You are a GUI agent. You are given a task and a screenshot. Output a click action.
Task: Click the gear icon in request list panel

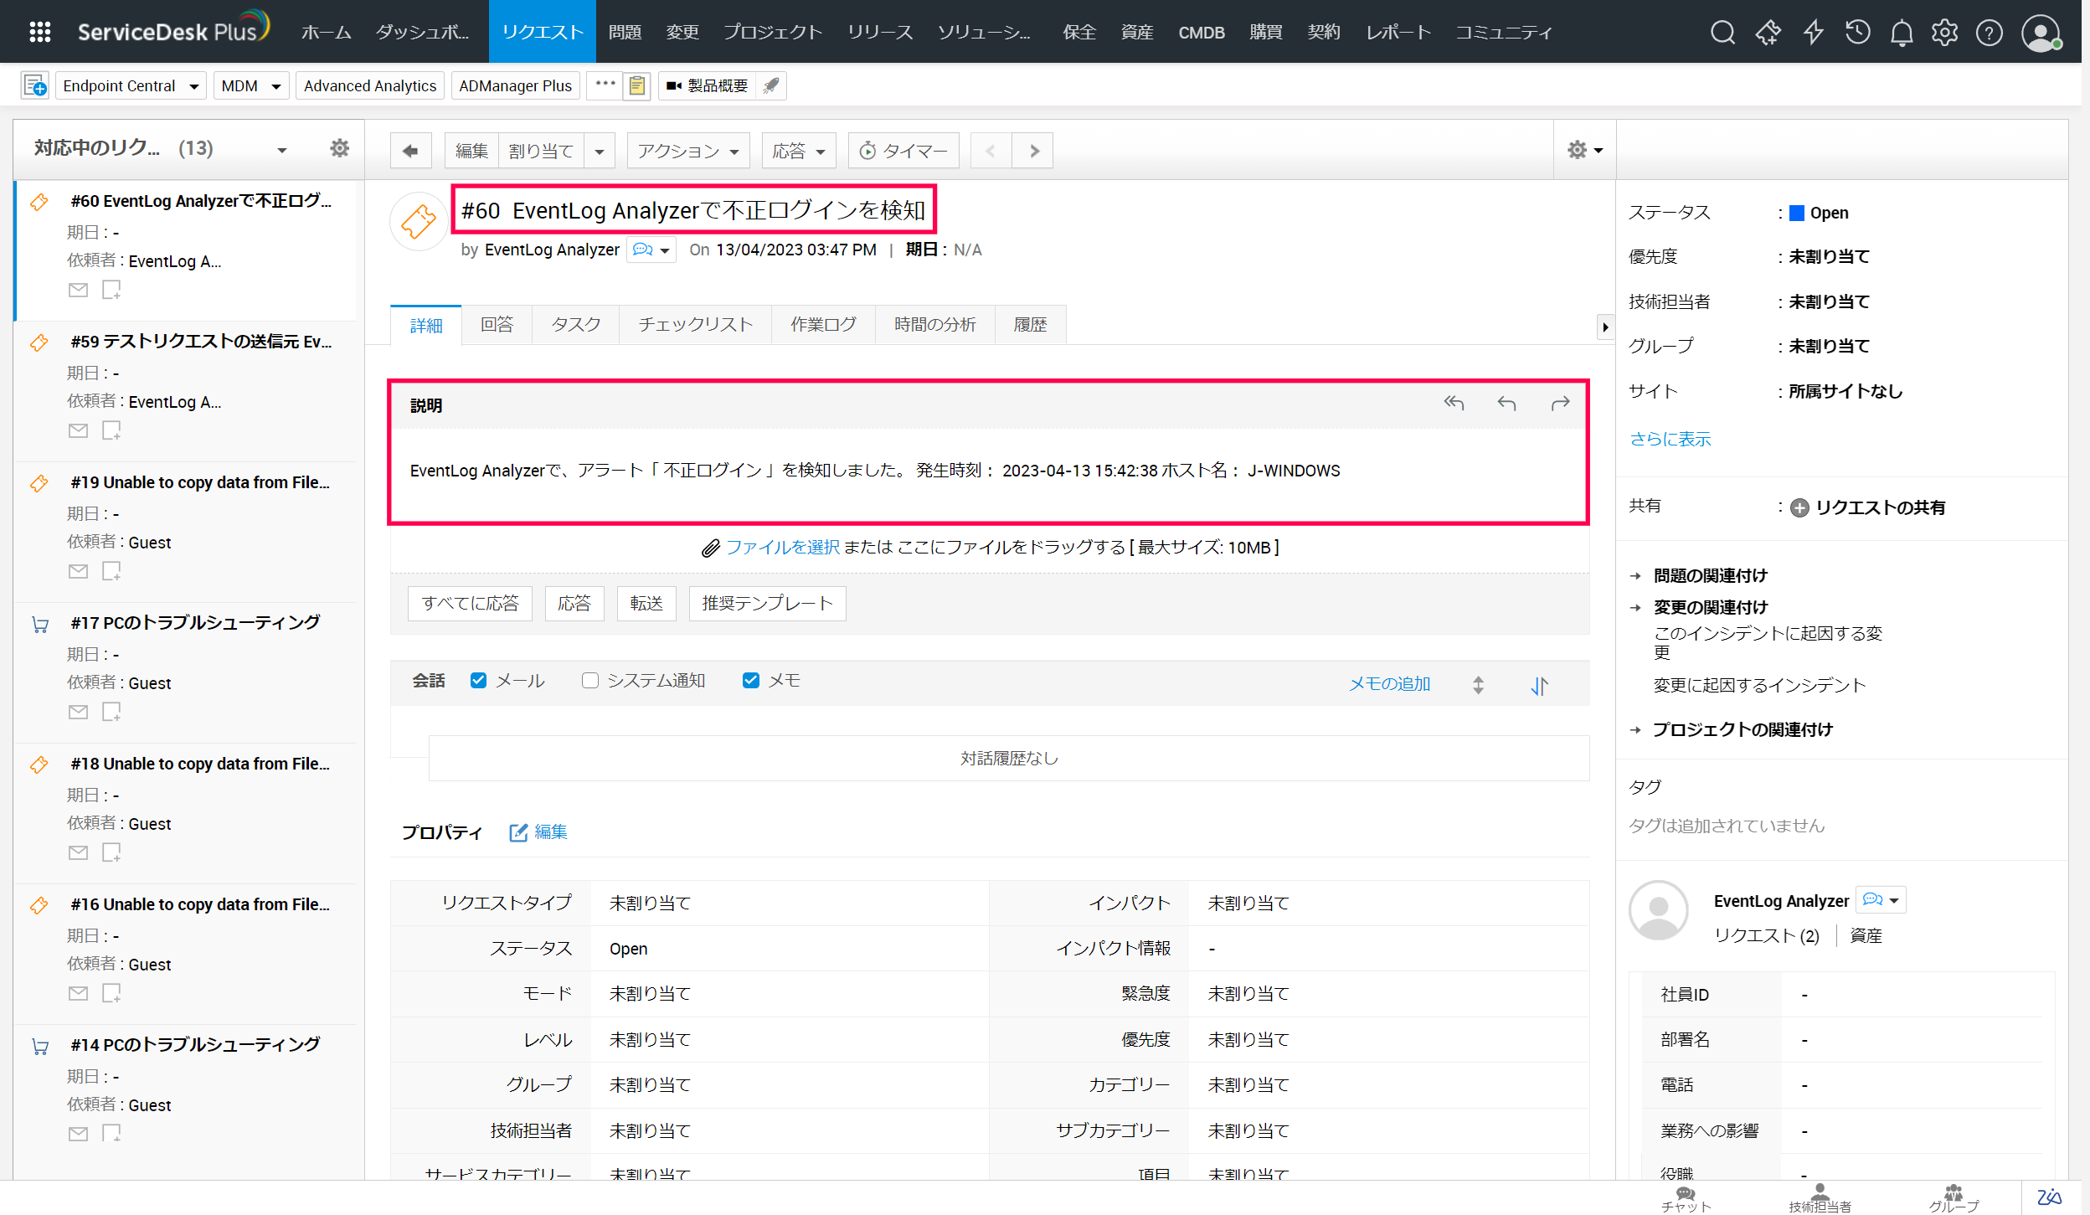tap(339, 148)
